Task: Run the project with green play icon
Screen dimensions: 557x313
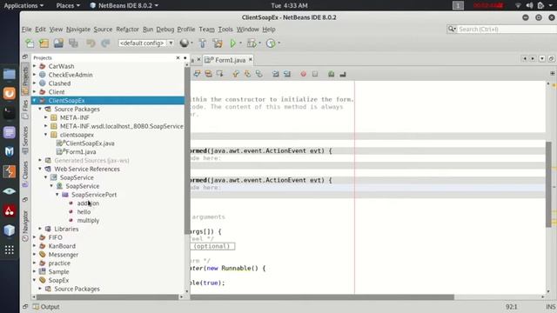Action: [x=232, y=43]
